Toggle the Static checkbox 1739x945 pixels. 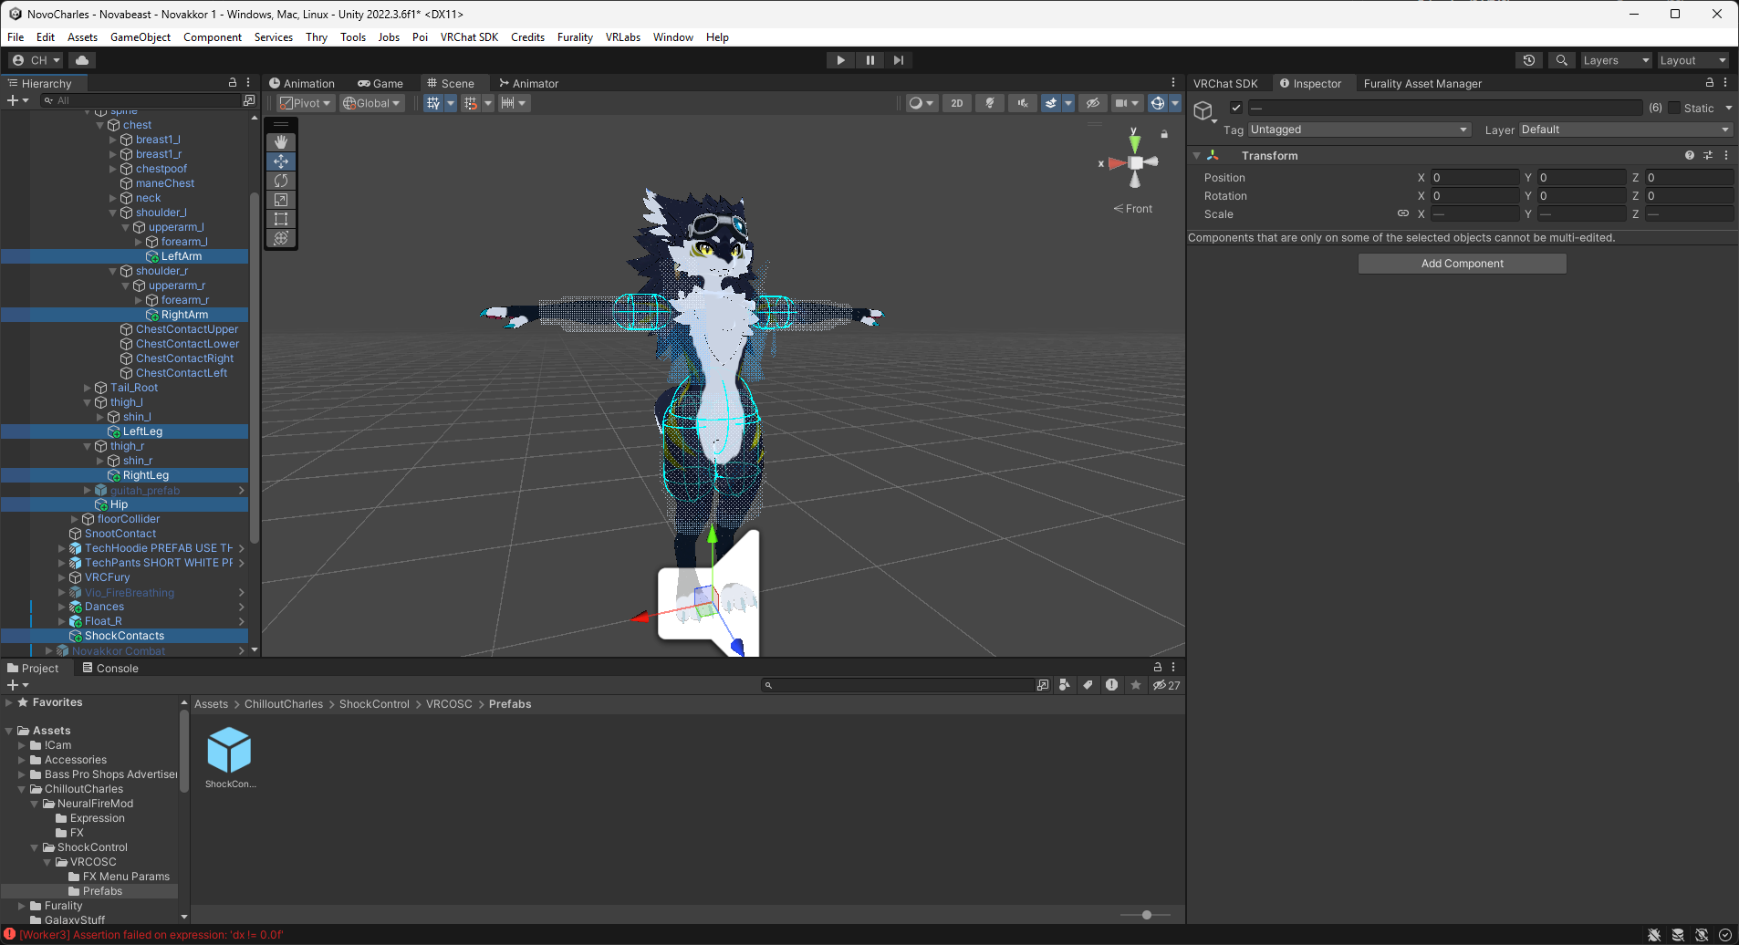click(x=1674, y=108)
